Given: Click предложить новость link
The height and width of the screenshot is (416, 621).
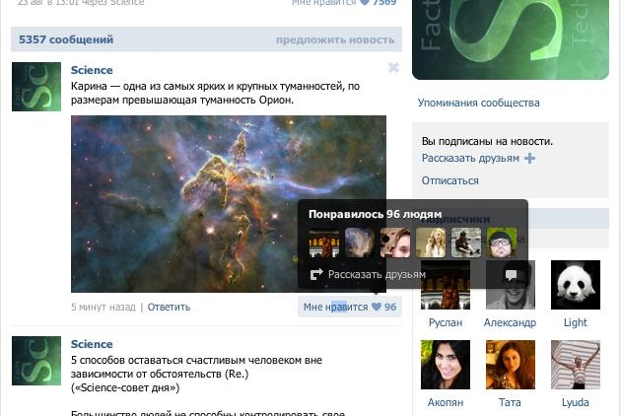Looking at the screenshot, I should click(335, 39).
